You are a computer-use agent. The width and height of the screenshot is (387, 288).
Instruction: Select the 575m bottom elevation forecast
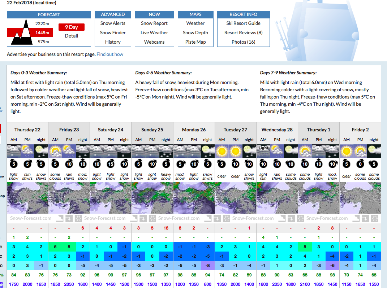[x=43, y=42]
